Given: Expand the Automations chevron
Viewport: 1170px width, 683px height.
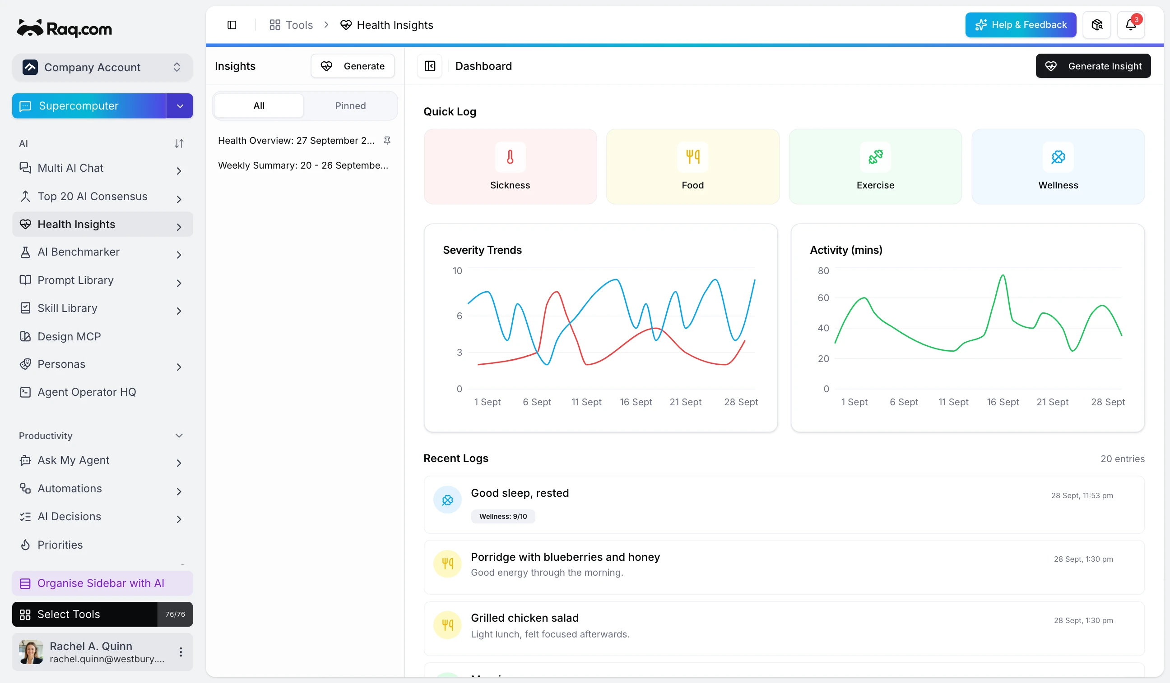Looking at the screenshot, I should pyautogui.click(x=179, y=491).
